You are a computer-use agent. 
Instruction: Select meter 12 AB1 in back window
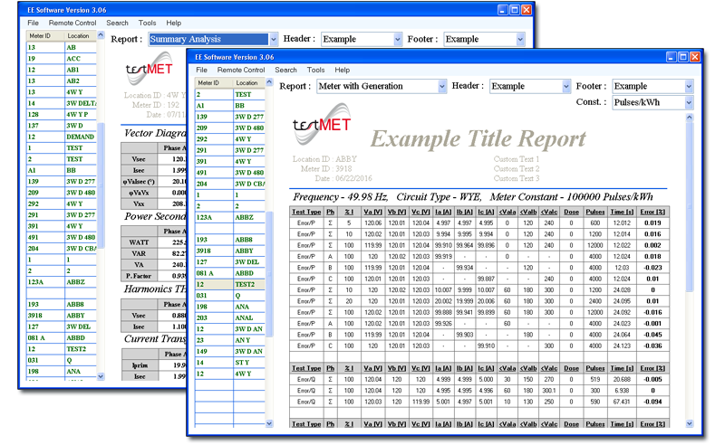62,70
